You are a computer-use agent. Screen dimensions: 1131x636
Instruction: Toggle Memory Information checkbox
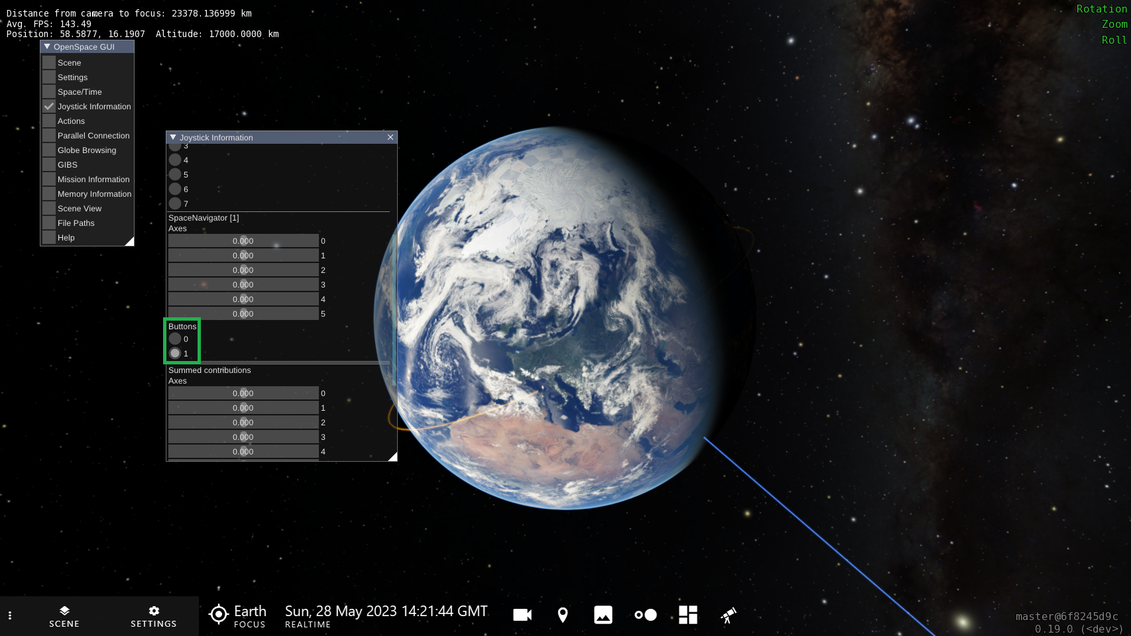pos(49,193)
